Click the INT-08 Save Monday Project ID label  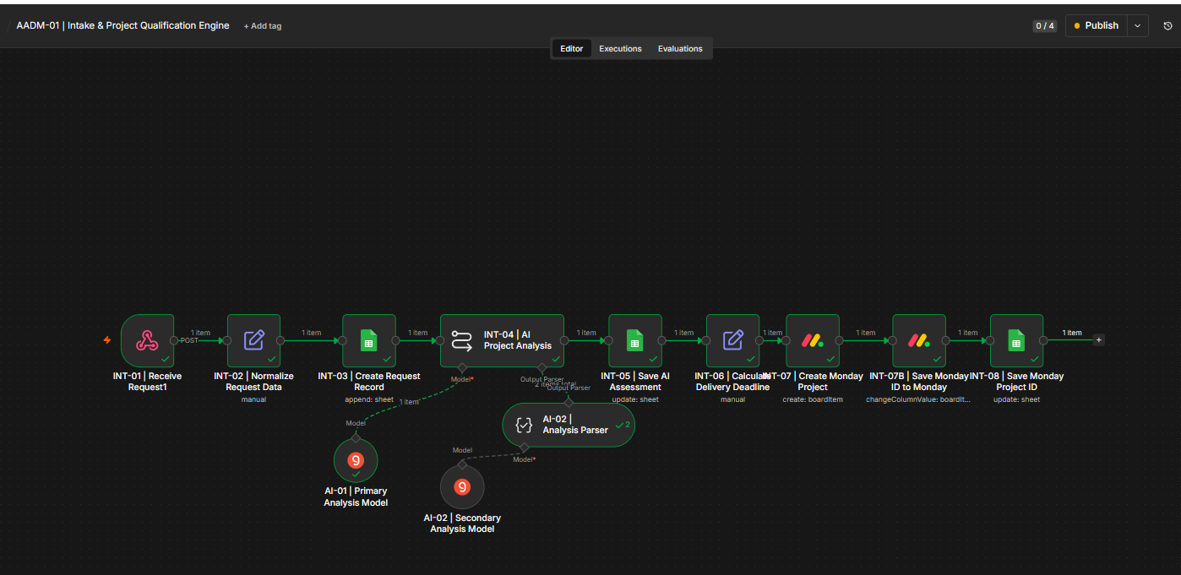tap(1016, 382)
